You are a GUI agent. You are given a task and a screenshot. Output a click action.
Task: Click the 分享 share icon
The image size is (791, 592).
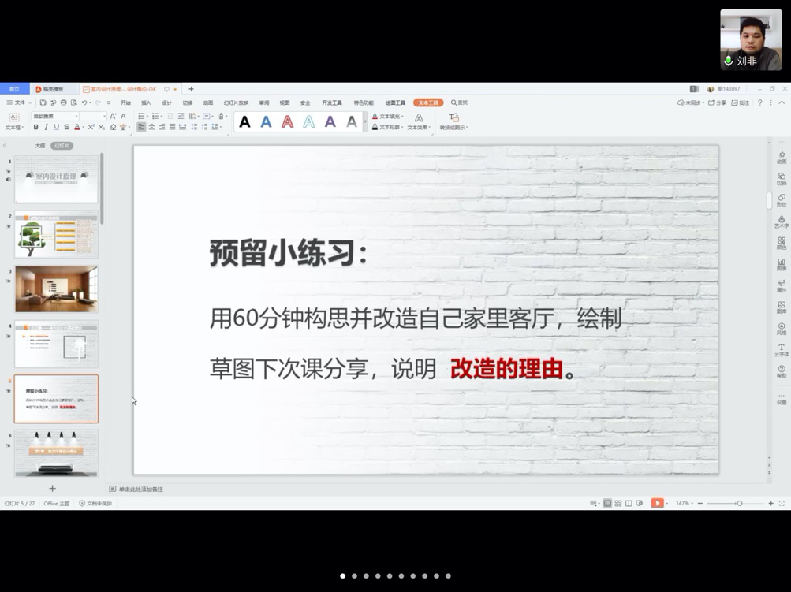pos(717,102)
